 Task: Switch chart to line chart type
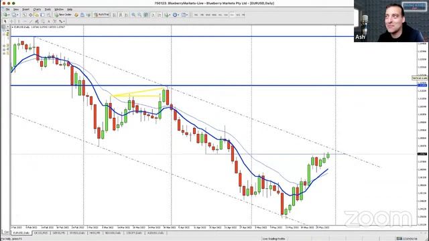click(x=126, y=15)
